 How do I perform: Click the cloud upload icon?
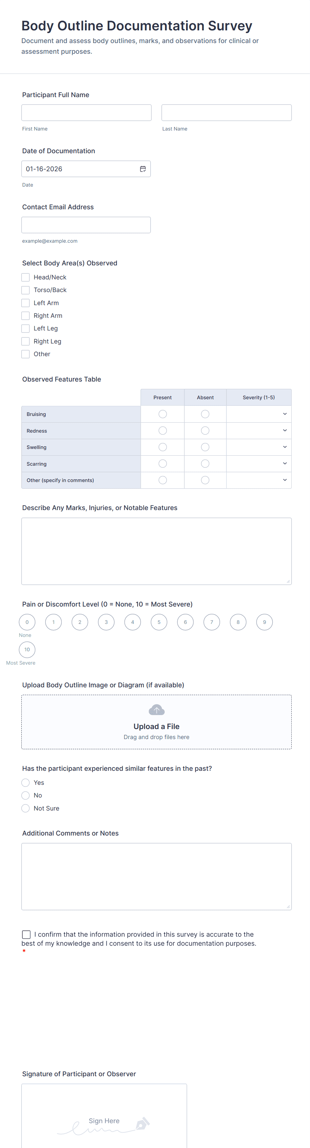pyautogui.click(x=156, y=709)
